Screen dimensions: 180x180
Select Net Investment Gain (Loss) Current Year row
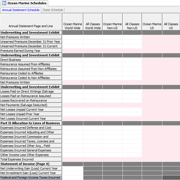pos(31,173)
